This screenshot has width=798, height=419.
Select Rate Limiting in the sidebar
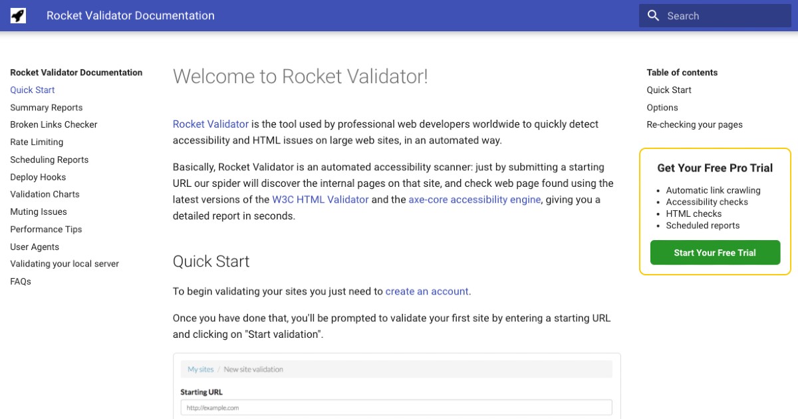[37, 142]
